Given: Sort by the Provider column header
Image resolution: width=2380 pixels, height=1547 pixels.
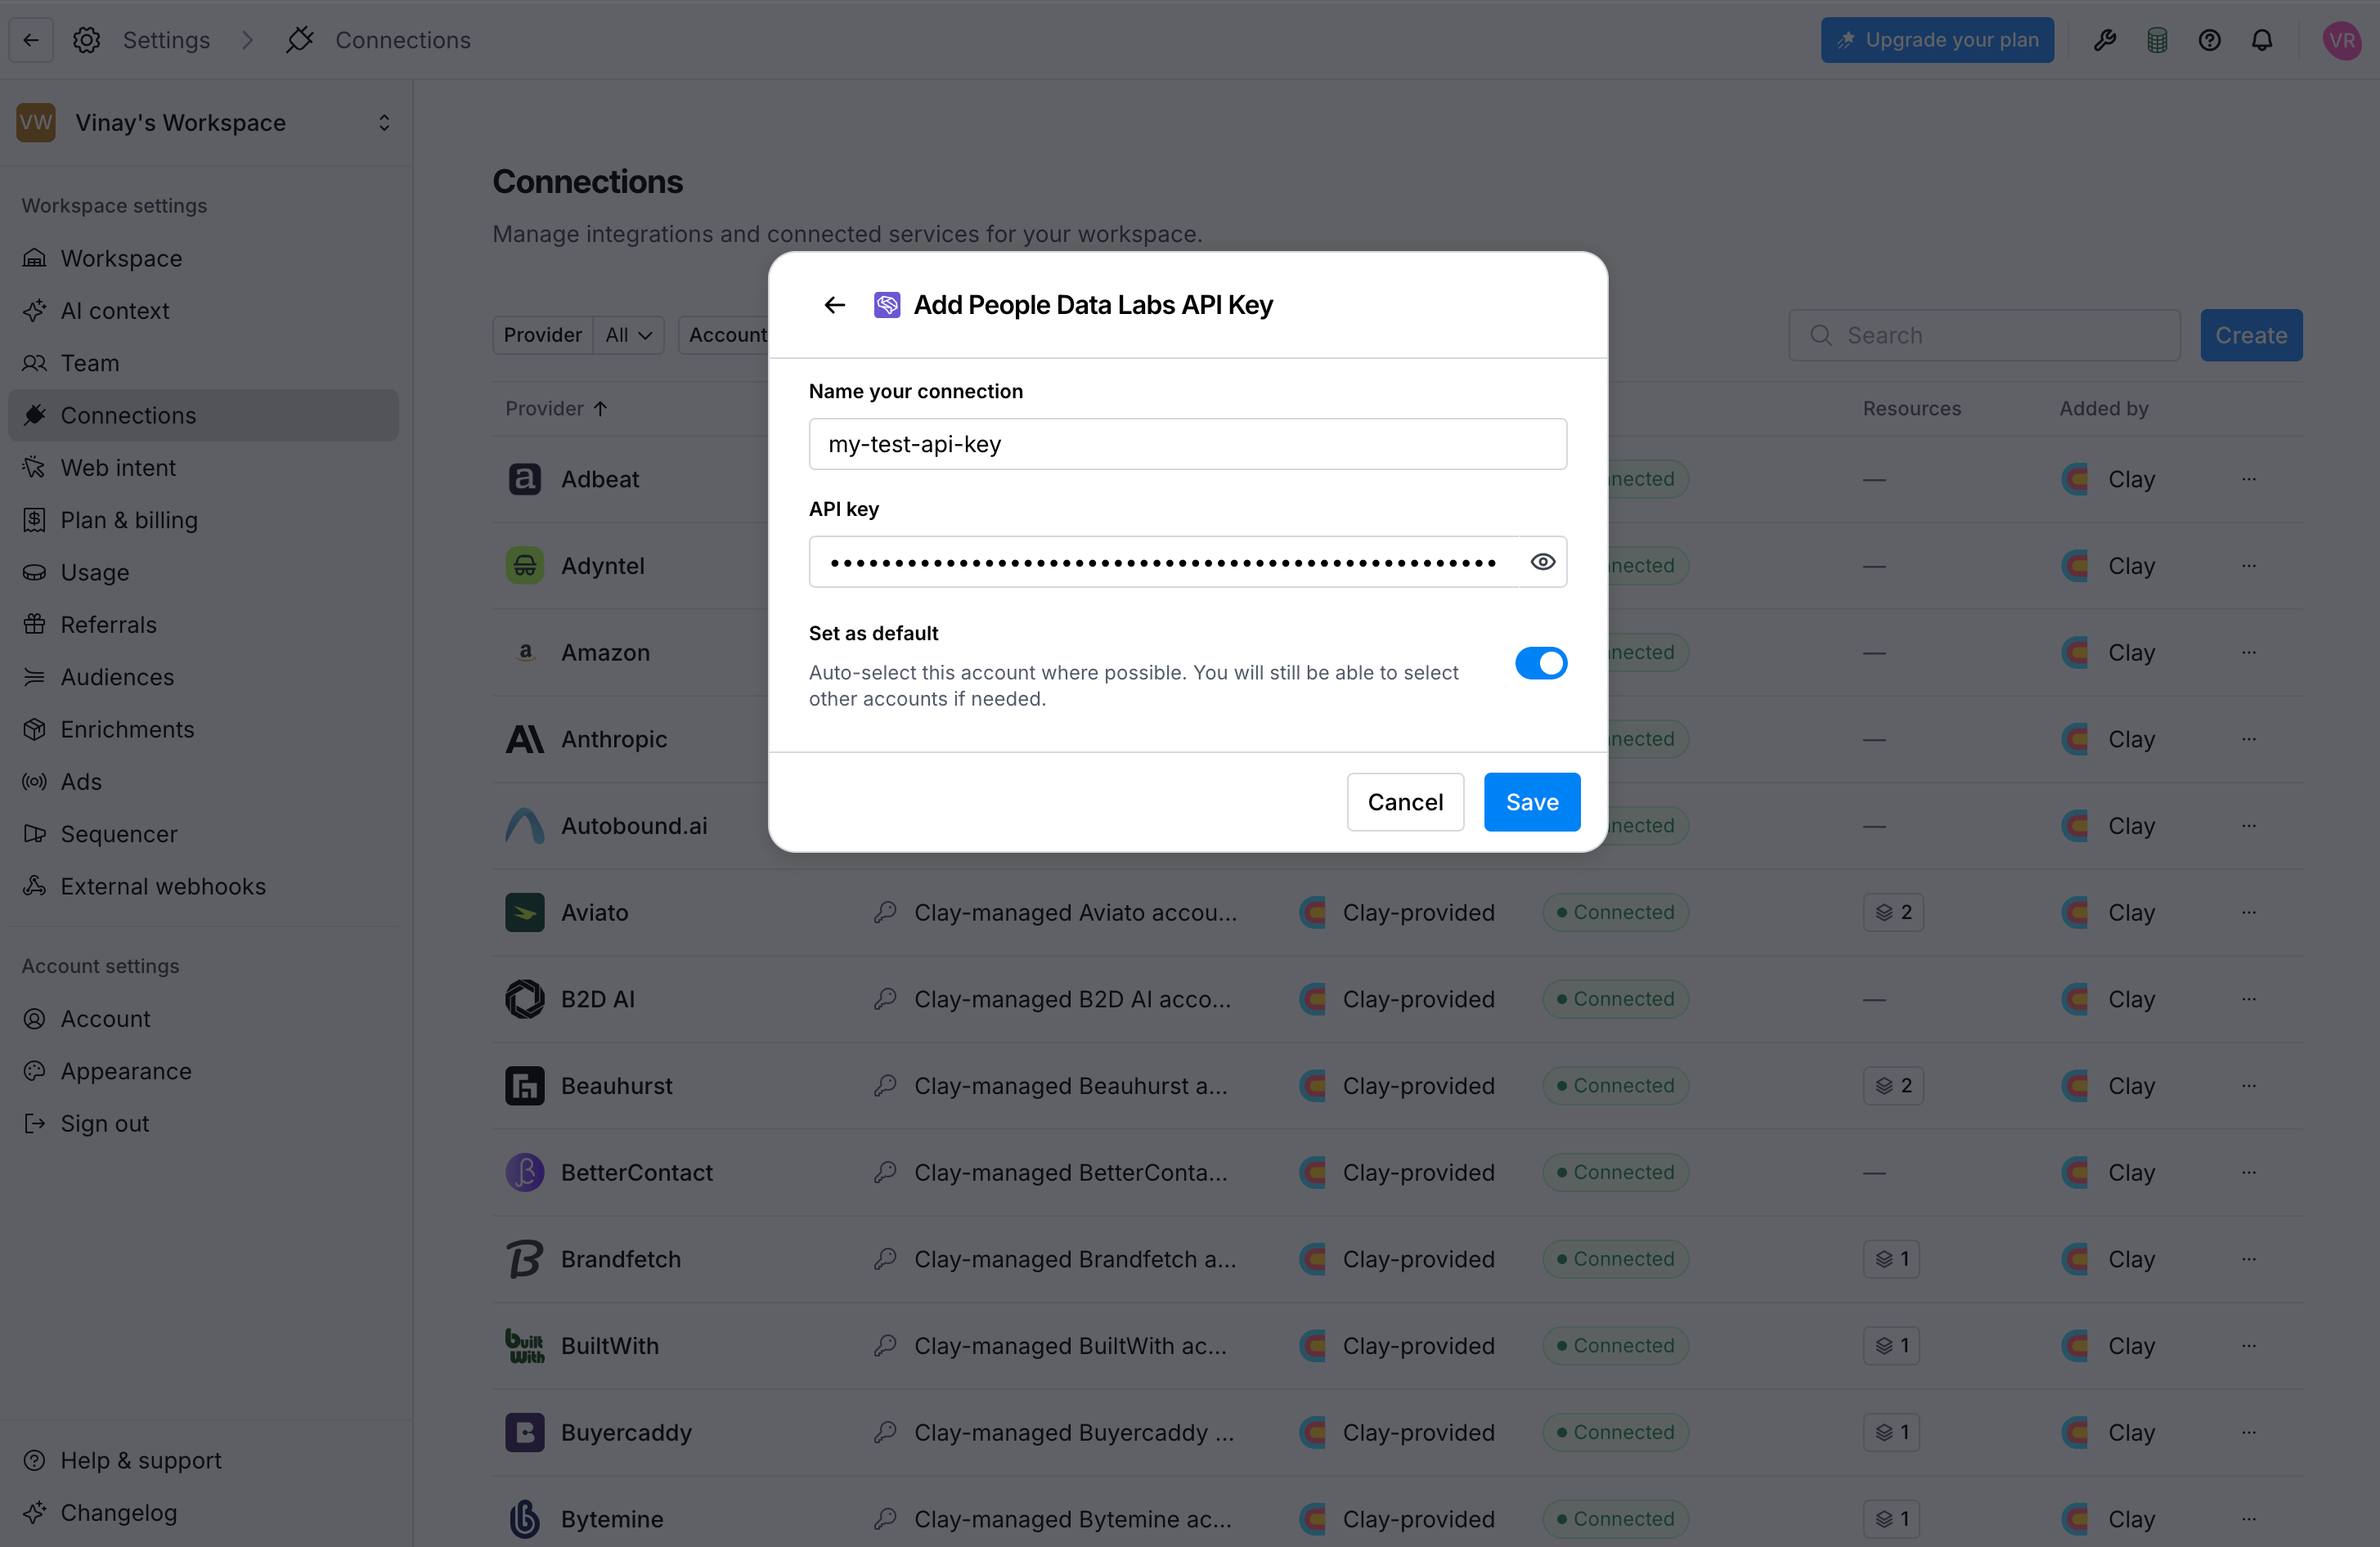Looking at the screenshot, I should (556, 408).
